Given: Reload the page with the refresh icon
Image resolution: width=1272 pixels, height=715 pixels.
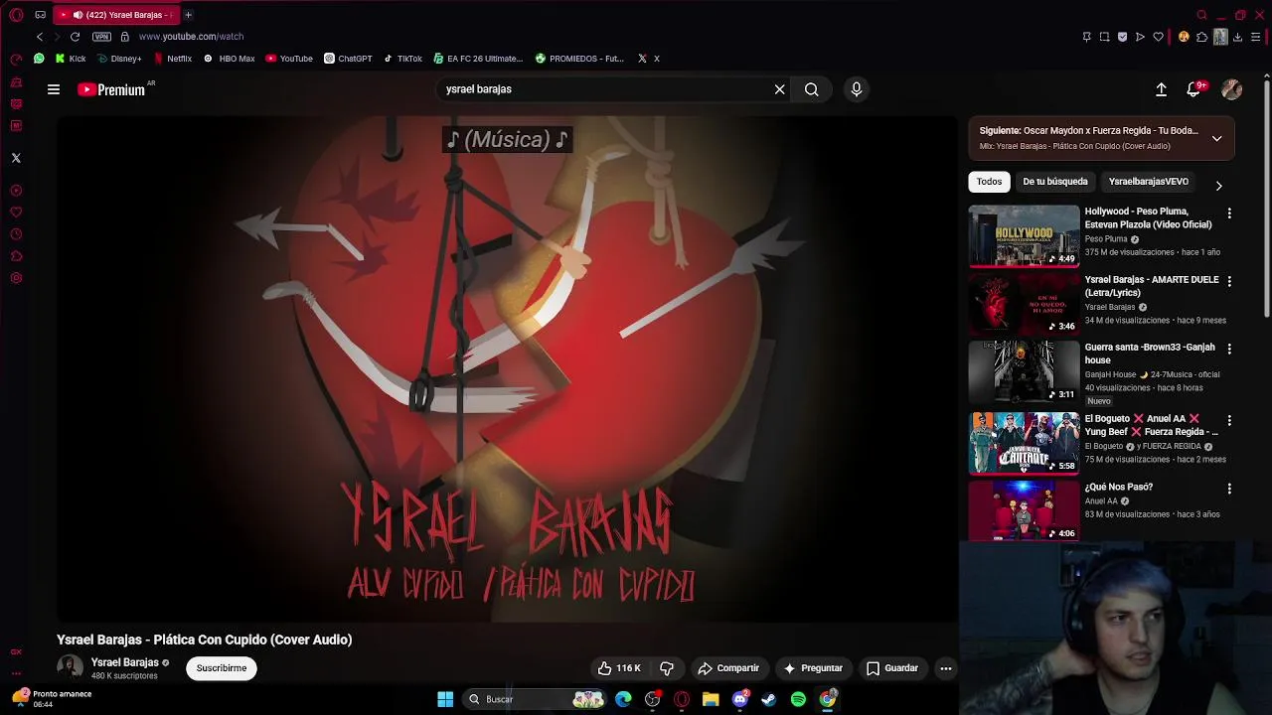Looking at the screenshot, I should click(75, 37).
